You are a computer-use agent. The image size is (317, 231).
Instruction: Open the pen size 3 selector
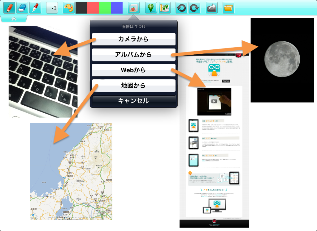click(x=52, y=8)
